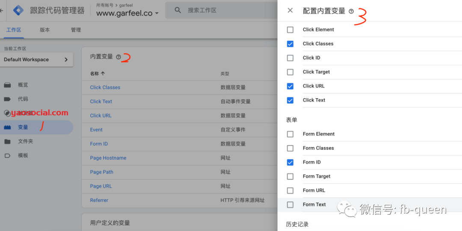Viewport: 462px width, 231px height.
Task: Switch to the 工作区 tab
Action: 14,30
